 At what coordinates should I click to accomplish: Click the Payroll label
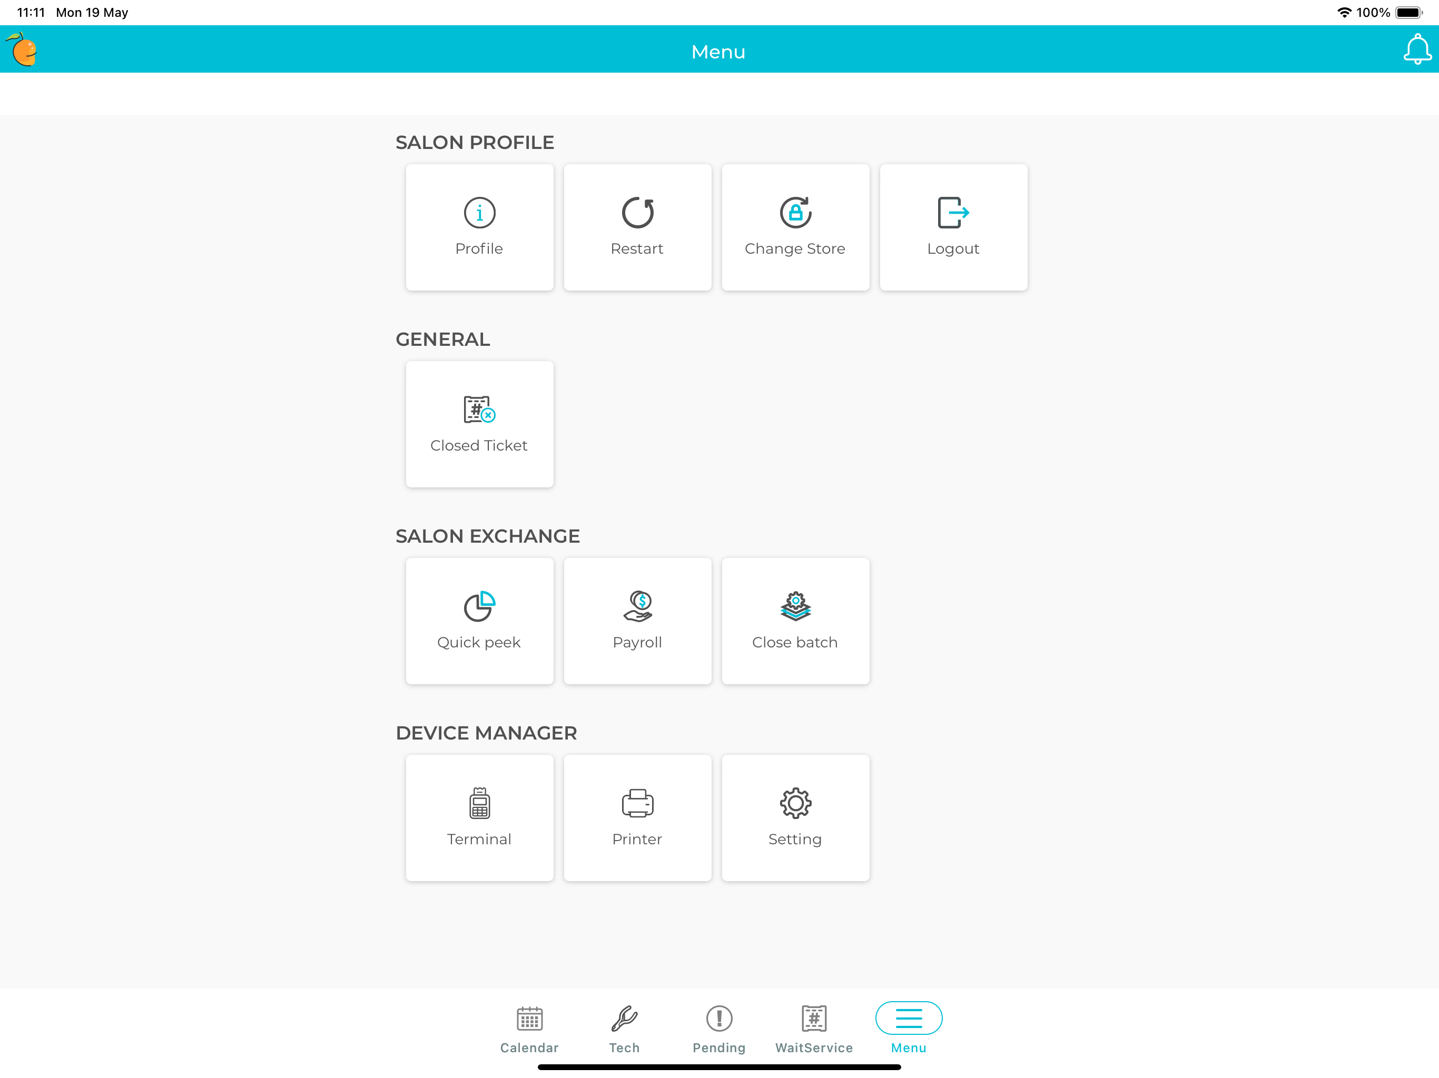(x=637, y=643)
